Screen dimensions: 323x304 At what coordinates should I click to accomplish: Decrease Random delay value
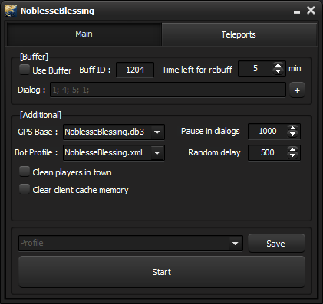point(292,155)
